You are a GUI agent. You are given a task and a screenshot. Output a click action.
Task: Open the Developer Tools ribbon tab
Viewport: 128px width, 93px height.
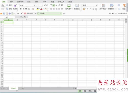coord(61,2)
